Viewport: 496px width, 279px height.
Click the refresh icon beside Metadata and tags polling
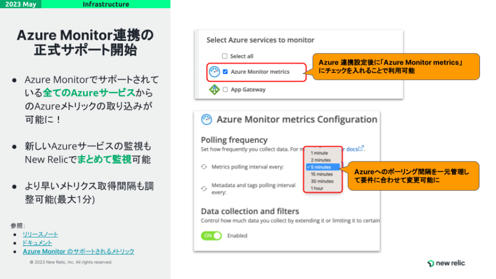[204, 189]
